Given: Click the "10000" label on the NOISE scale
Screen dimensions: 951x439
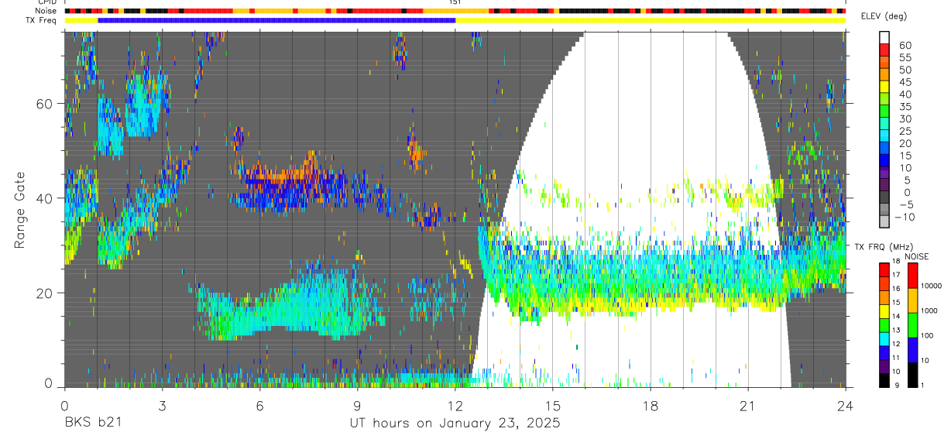Looking at the screenshot, I should coord(932,286).
